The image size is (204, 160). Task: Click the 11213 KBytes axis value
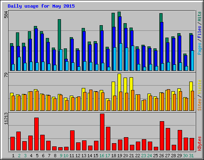tap(6, 119)
